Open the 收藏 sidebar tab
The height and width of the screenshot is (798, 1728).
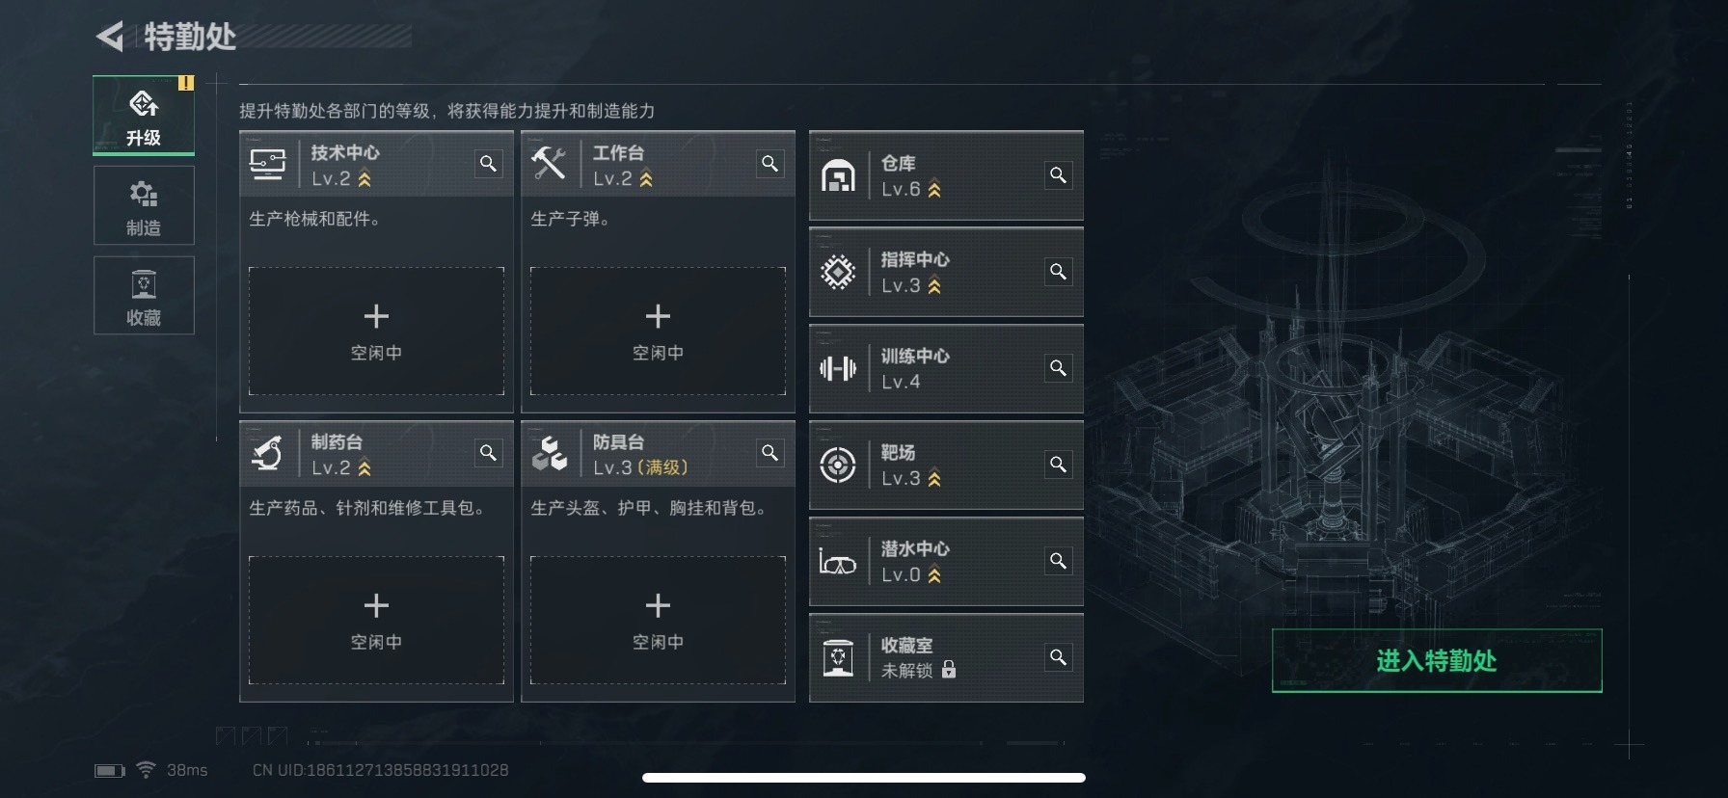144,295
